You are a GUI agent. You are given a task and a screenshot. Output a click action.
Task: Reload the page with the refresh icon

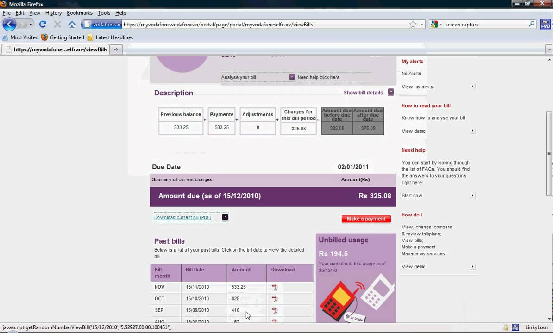point(43,25)
